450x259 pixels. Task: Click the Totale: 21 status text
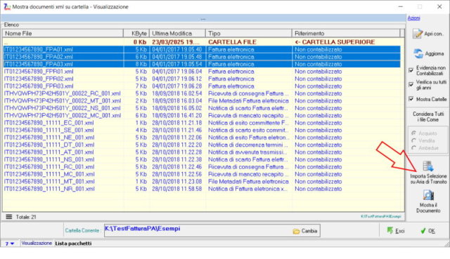coord(26,217)
